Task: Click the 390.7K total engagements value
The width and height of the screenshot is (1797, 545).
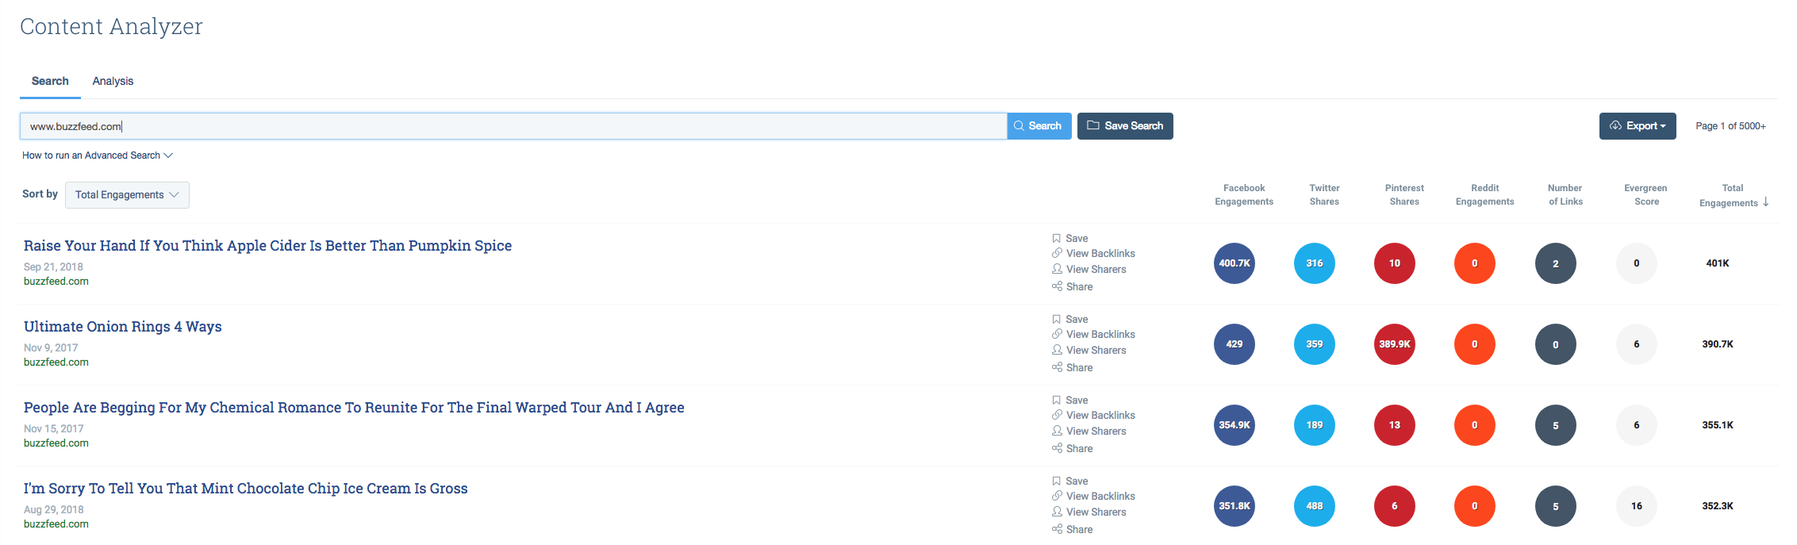Action: click(1718, 344)
